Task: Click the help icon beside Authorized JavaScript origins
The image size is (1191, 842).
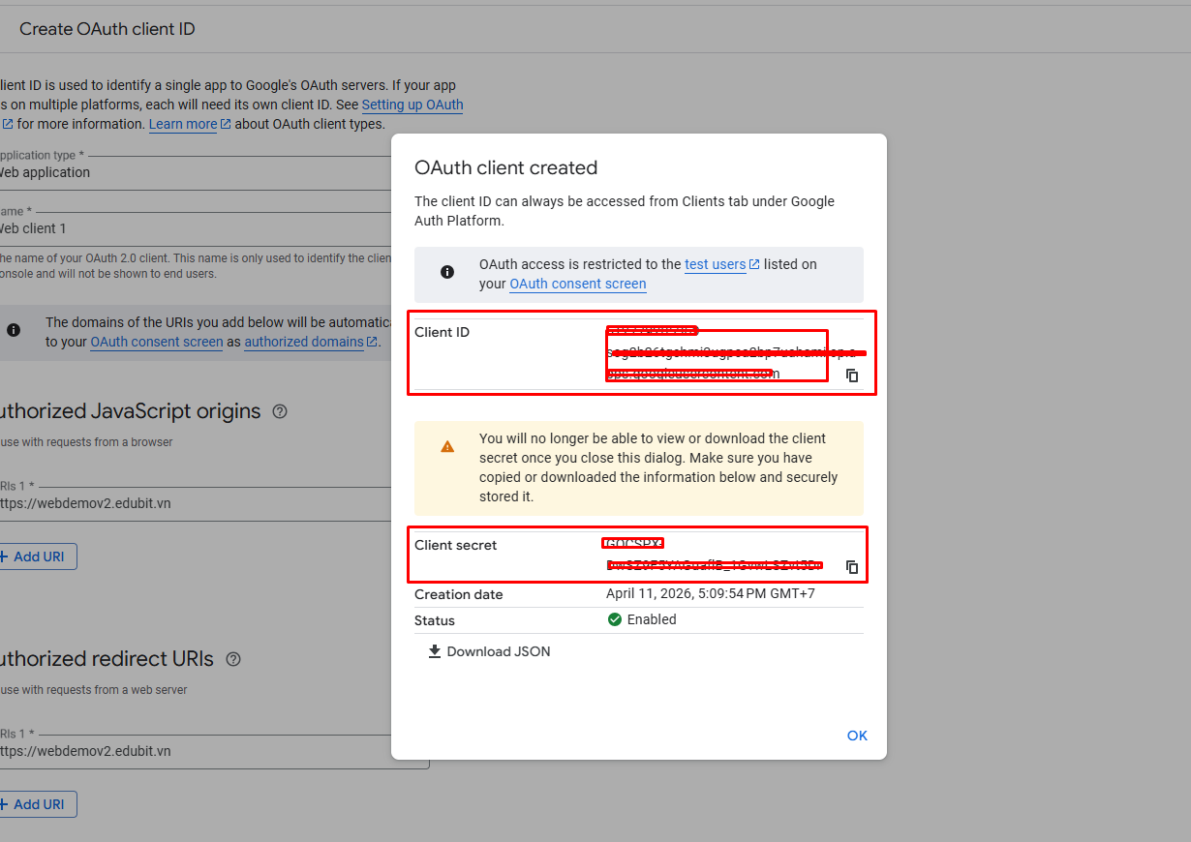Action: [280, 411]
